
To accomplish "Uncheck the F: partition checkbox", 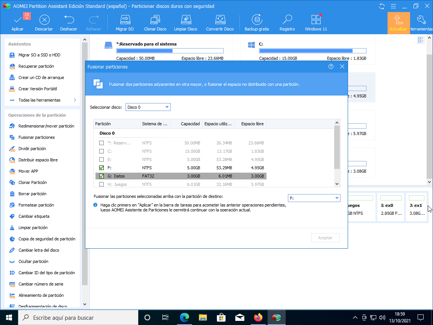I will point(101,168).
